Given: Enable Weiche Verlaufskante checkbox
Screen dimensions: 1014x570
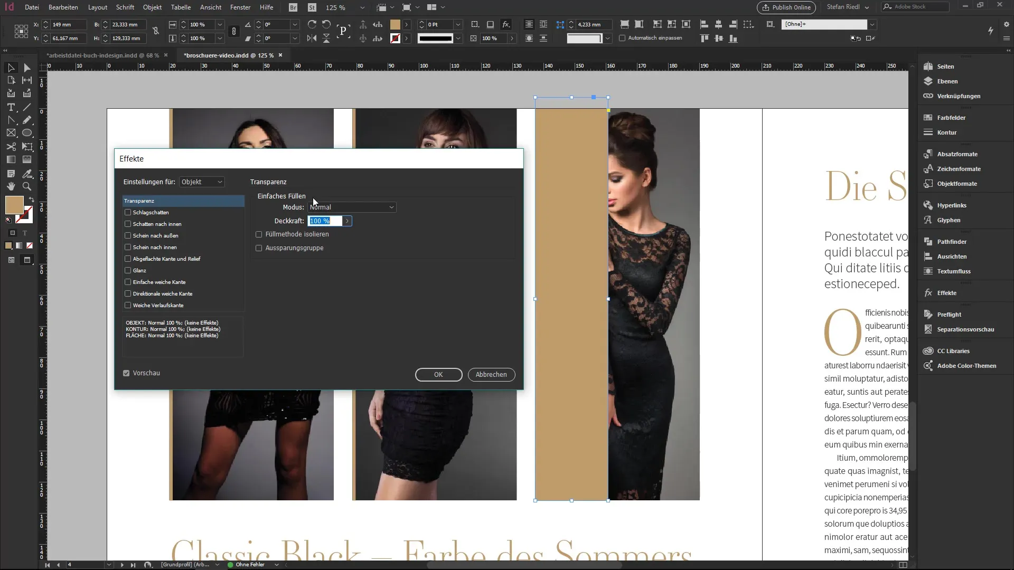Looking at the screenshot, I should click(x=128, y=305).
